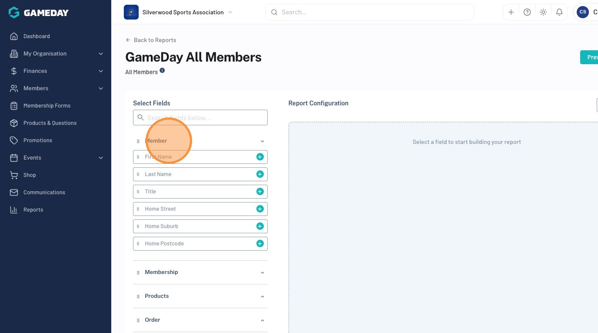Click the Membership group drag handle
The image size is (598, 333).
[138, 273]
